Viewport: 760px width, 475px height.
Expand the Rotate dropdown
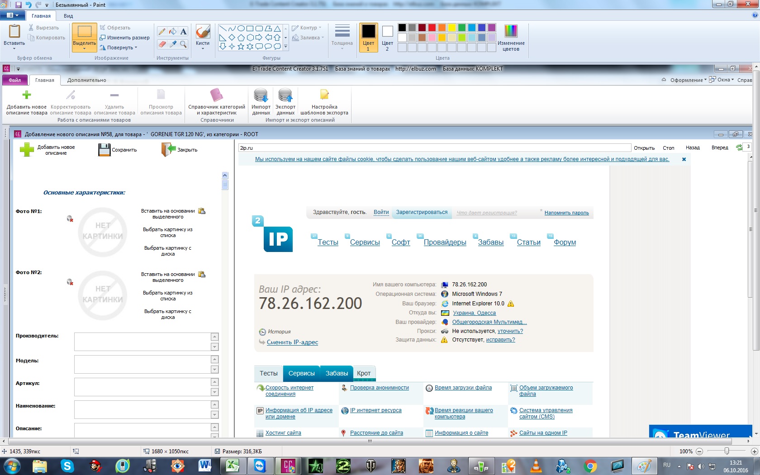[136, 47]
